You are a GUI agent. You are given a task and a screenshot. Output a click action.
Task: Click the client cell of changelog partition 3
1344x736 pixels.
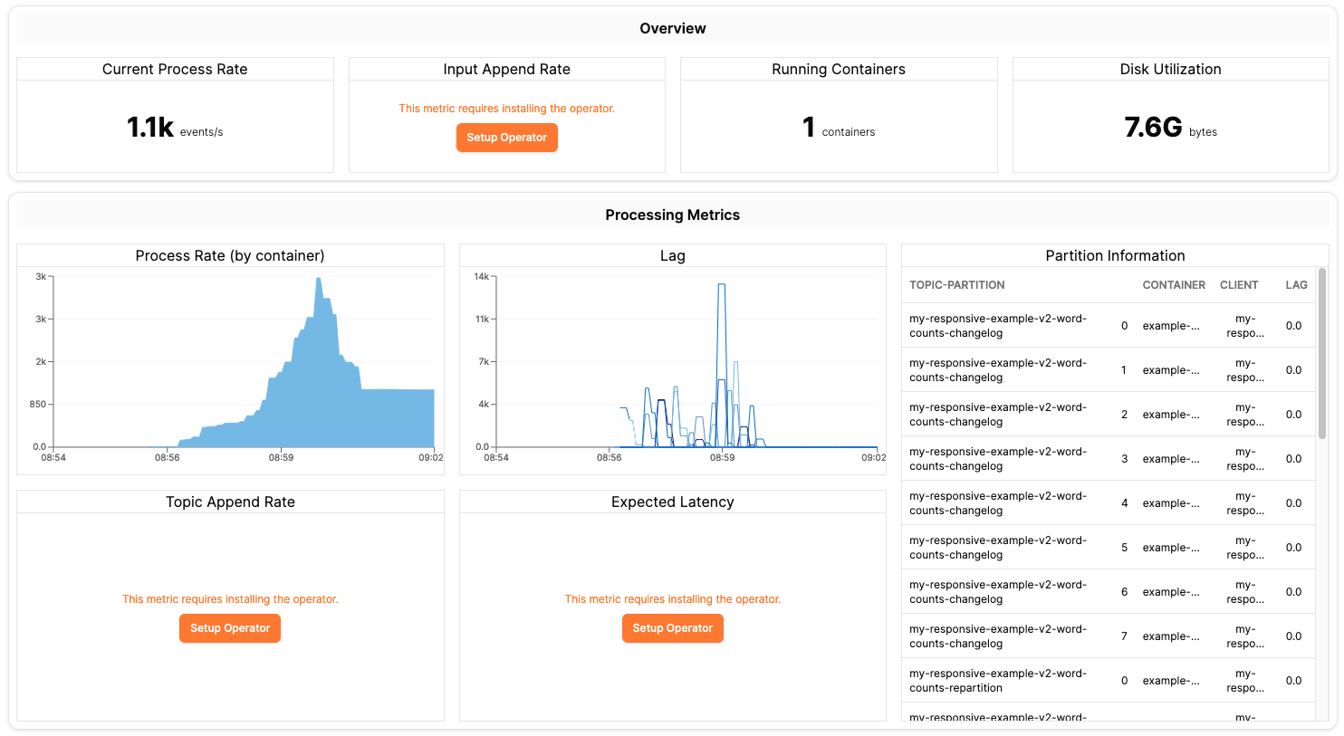(1245, 459)
